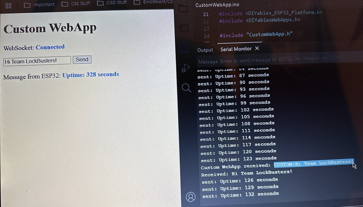Viewport: 363px width, 207px height.
Task: Click the 'sent: Uptime: 129 seconds' line
Action: click(x=240, y=188)
